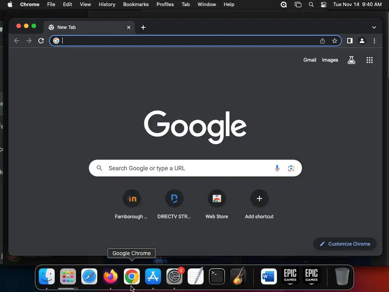Open Control Center in menu bar
The image size is (389, 292).
[324, 5]
